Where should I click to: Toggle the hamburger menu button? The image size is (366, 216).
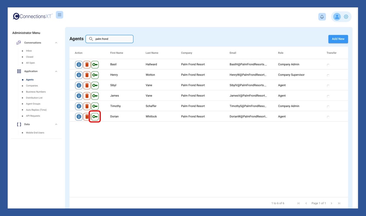tap(60, 15)
